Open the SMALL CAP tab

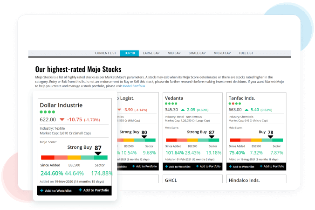tap(197, 53)
